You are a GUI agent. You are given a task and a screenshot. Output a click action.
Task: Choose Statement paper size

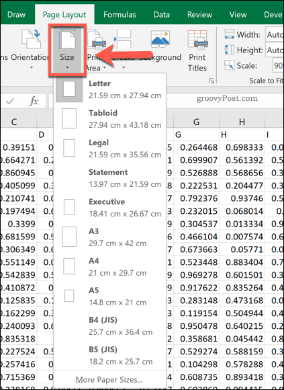(x=109, y=178)
